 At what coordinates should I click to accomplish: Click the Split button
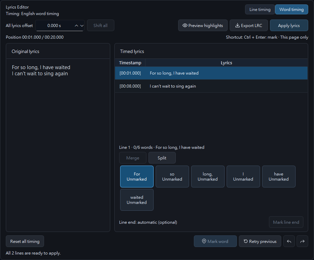coord(162,158)
